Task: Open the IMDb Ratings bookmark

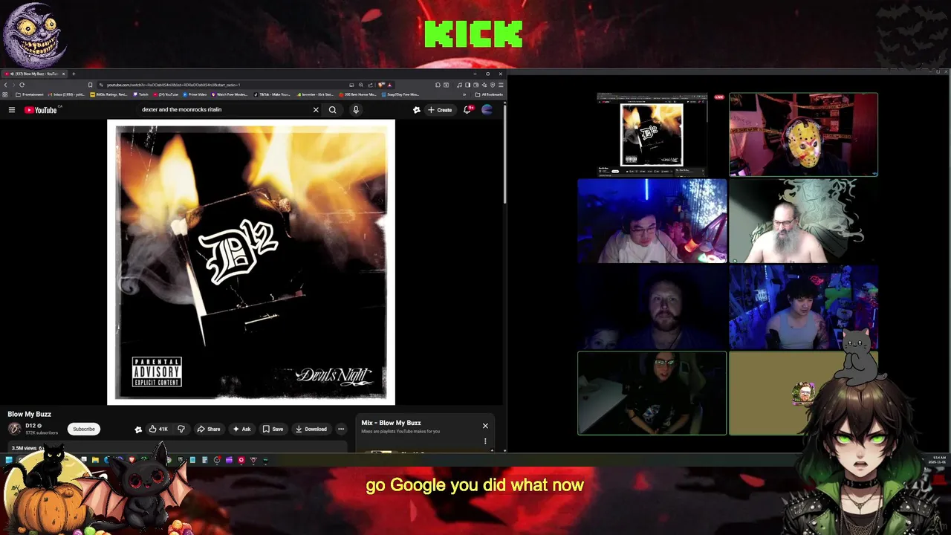Action: [x=108, y=94]
